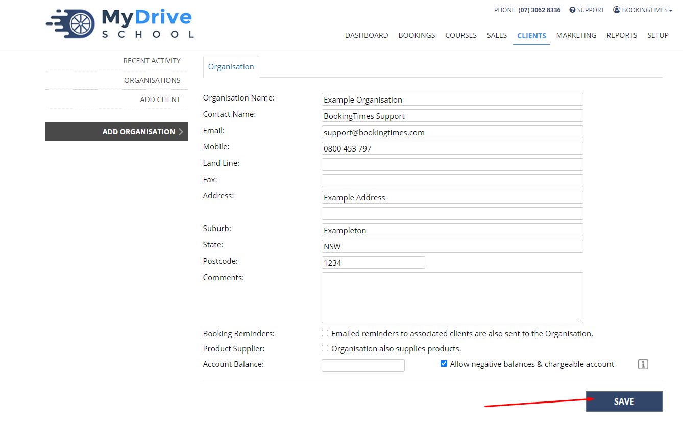Open Recent Activity in sidebar
This screenshot has height=427, width=683.
point(152,61)
